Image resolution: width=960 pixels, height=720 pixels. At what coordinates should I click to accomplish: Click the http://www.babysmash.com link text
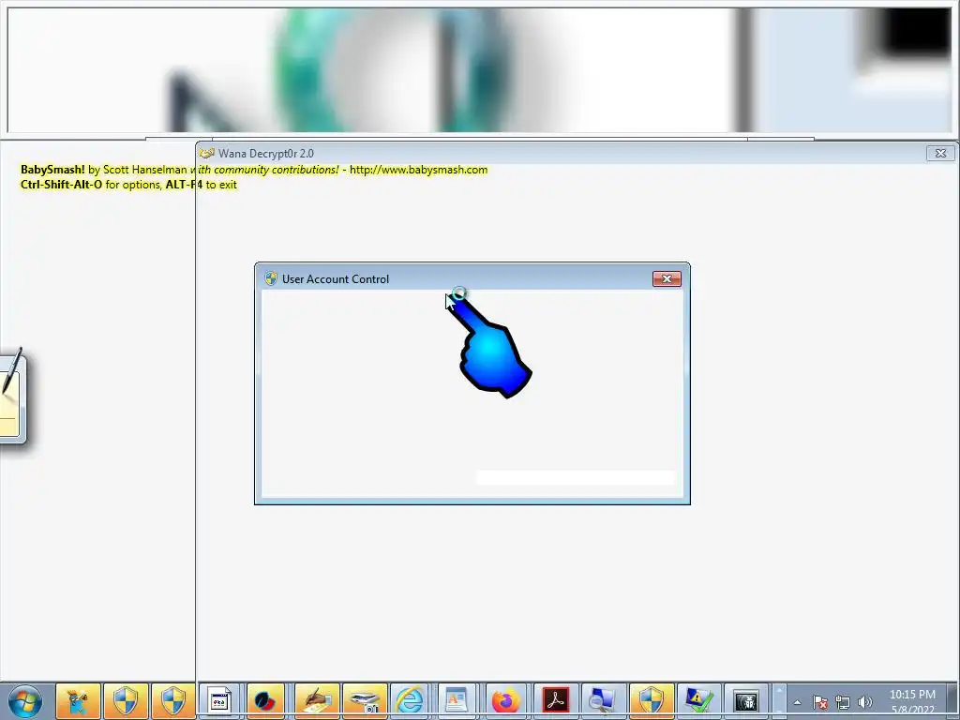419,170
